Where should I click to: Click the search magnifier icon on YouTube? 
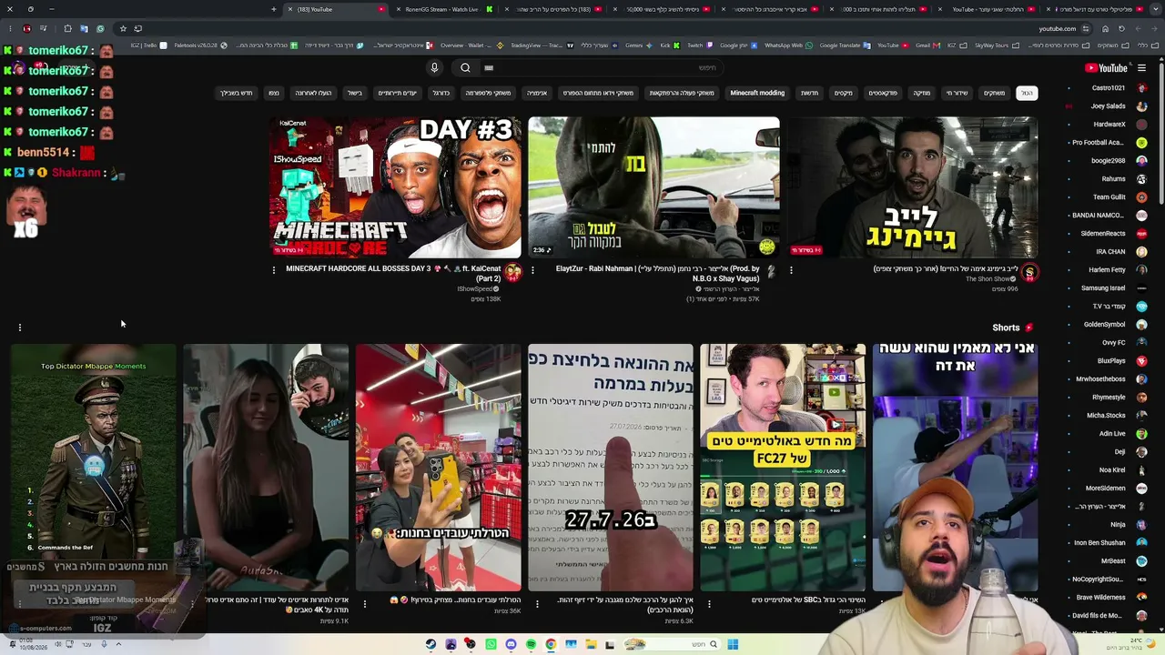coord(465,68)
